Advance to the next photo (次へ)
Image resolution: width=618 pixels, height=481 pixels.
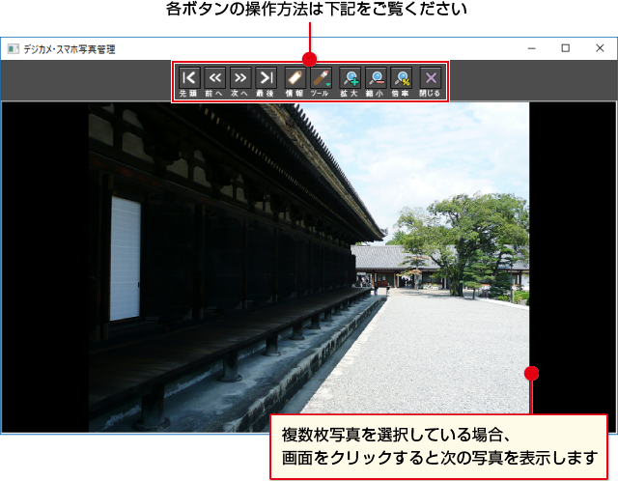point(240,80)
